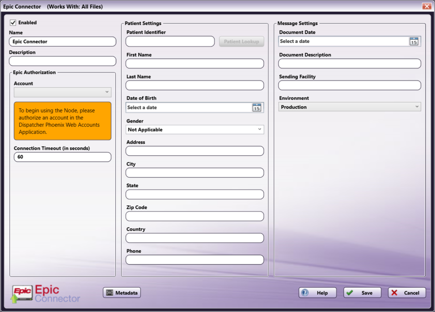Click the Patient Lookup button

(x=241, y=41)
